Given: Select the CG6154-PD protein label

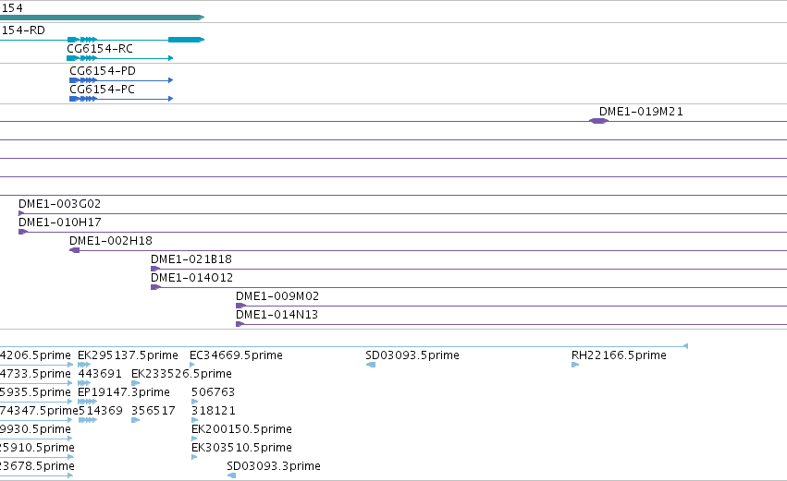Looking at the screenshot, I should [x=103, y=71].
